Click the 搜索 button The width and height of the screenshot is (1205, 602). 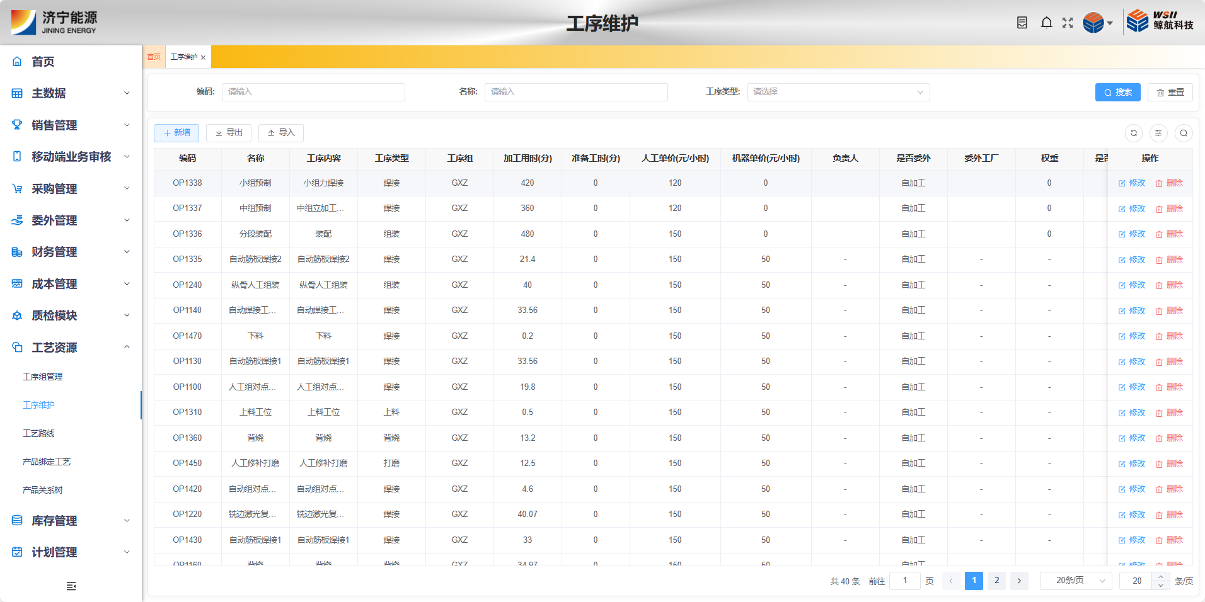tap(1118, 92)
